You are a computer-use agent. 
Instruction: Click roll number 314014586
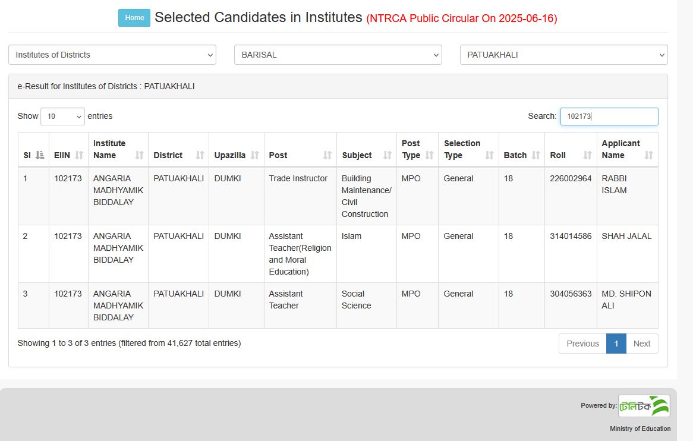(571, 236)
